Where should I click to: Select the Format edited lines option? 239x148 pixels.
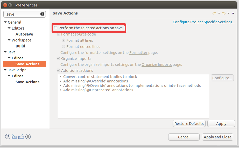(64, 47)
